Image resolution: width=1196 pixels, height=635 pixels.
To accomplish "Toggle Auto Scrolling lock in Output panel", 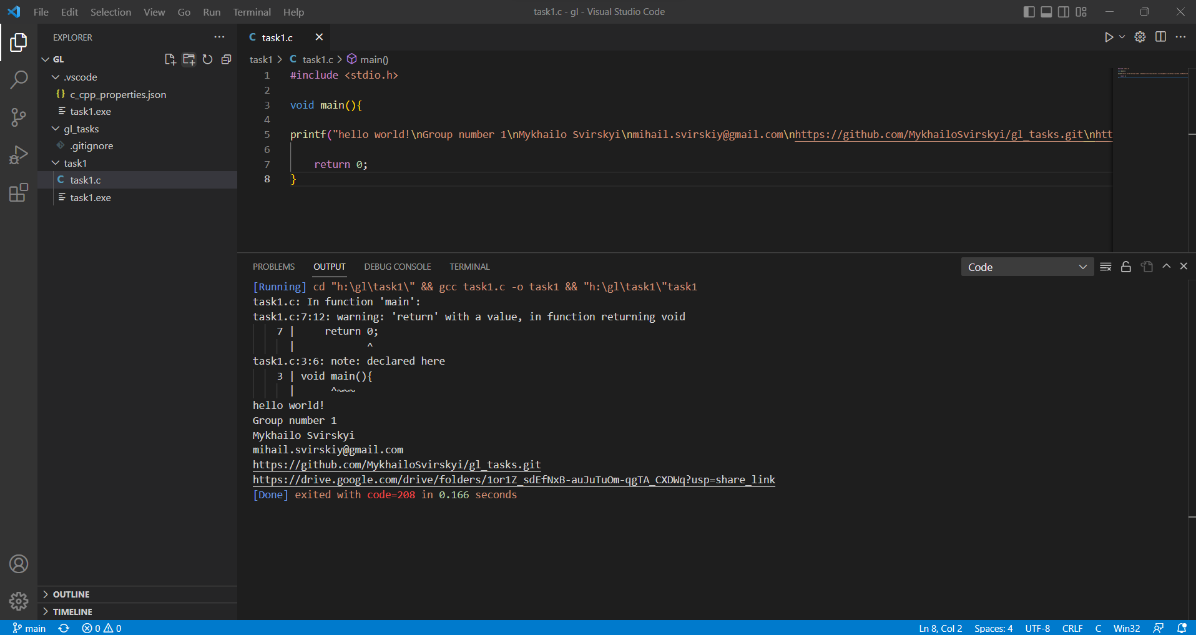I will [1125, 267].
